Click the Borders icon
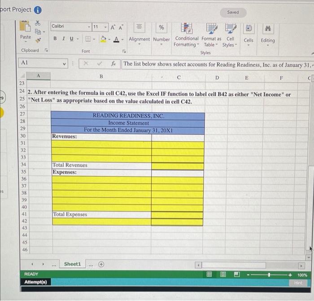314x301 pixels. pos(88,39)
